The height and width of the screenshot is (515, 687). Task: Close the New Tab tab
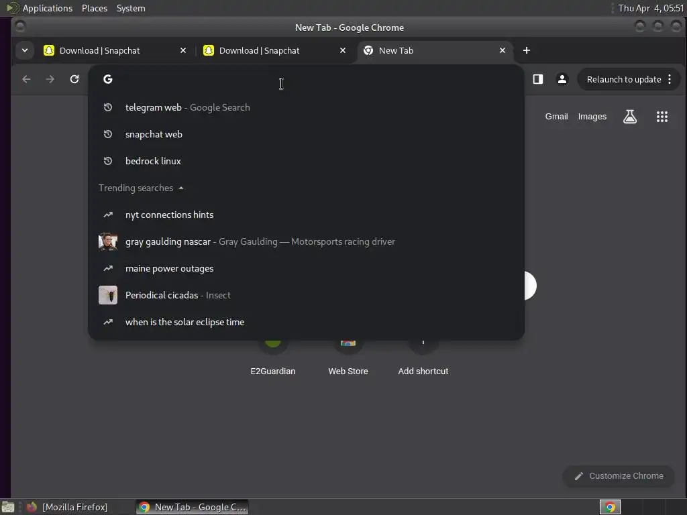click(x=503, y=50)
